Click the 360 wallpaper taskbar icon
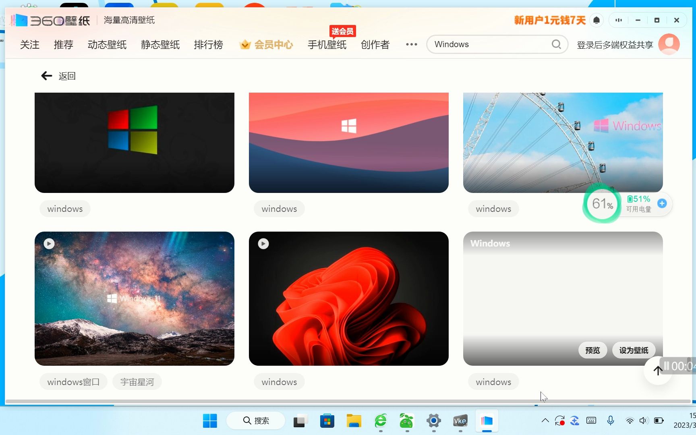Viewport: 696px width, 435px height. pyautogui.click(x=487, y=421)
